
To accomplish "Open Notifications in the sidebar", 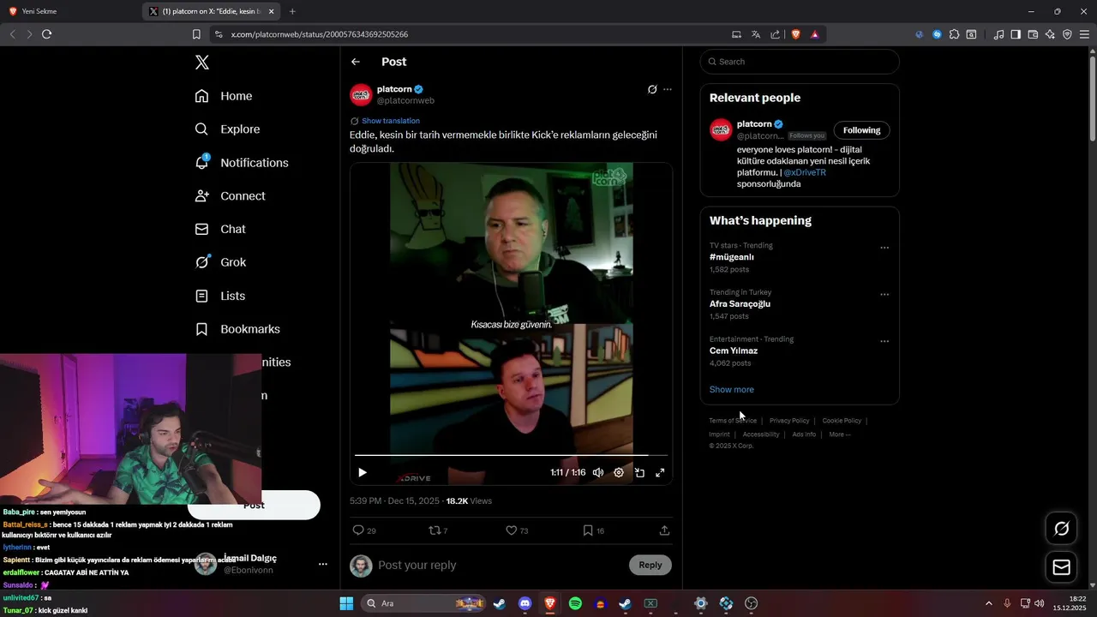I will pos(242,163).
